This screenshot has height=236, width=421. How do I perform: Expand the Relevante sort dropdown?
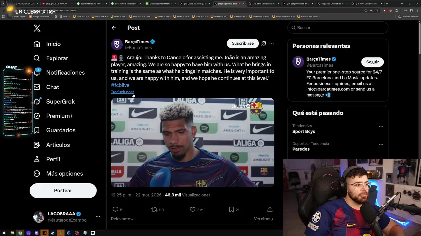122,219
